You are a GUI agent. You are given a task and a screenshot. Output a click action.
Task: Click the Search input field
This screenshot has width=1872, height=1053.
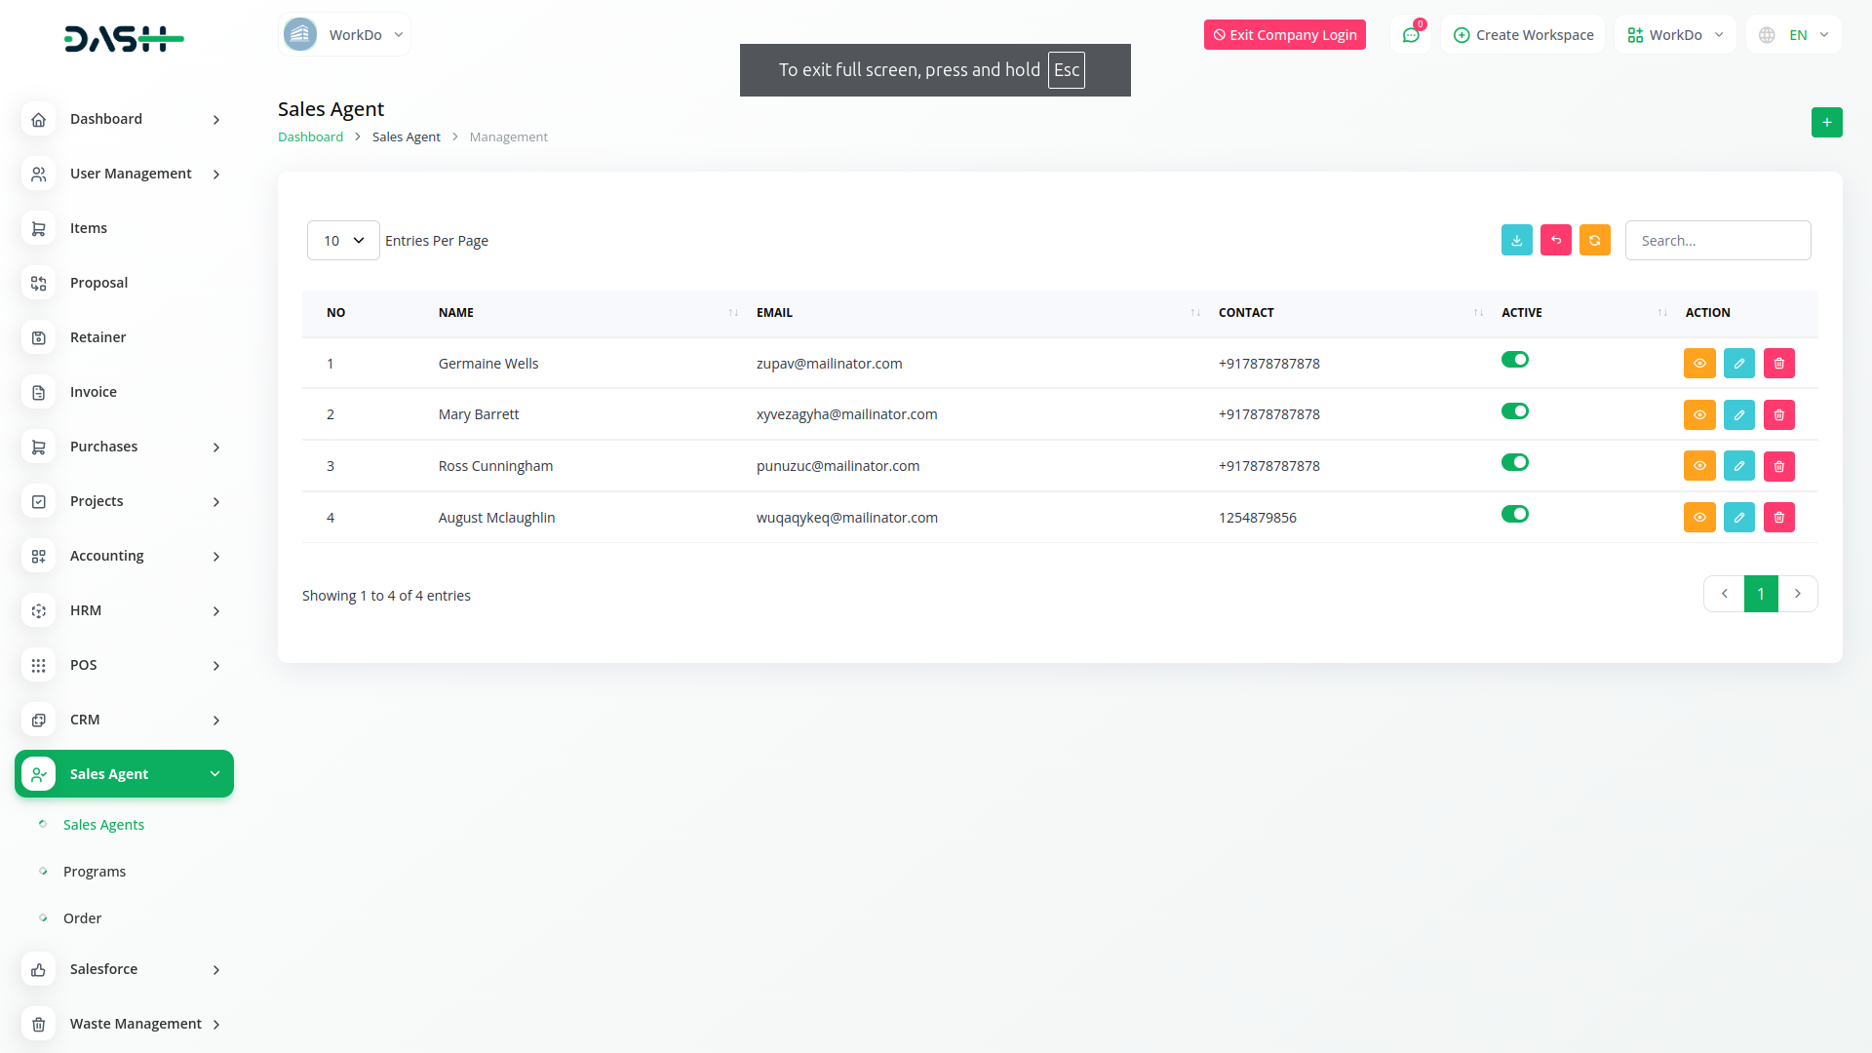coord(1717,240)
